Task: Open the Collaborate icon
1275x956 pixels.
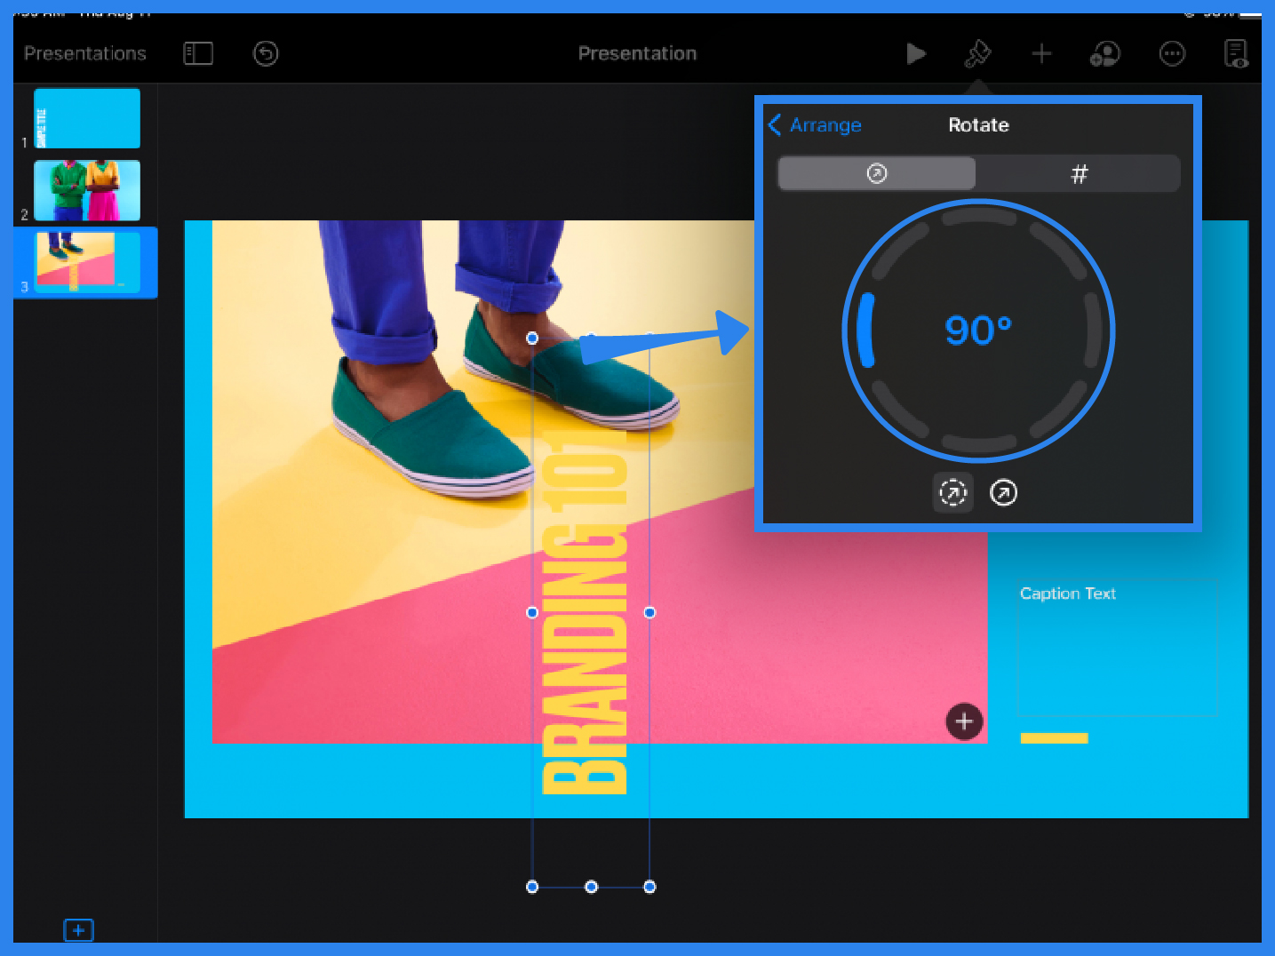Action: [1105, 54]
